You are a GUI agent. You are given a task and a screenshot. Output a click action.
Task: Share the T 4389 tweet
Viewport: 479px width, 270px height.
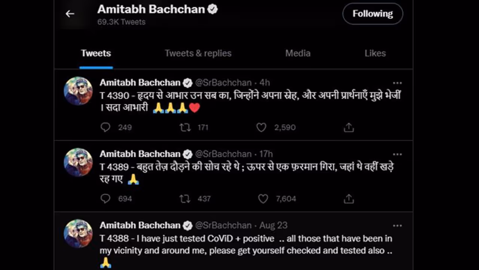pos(348,199)
